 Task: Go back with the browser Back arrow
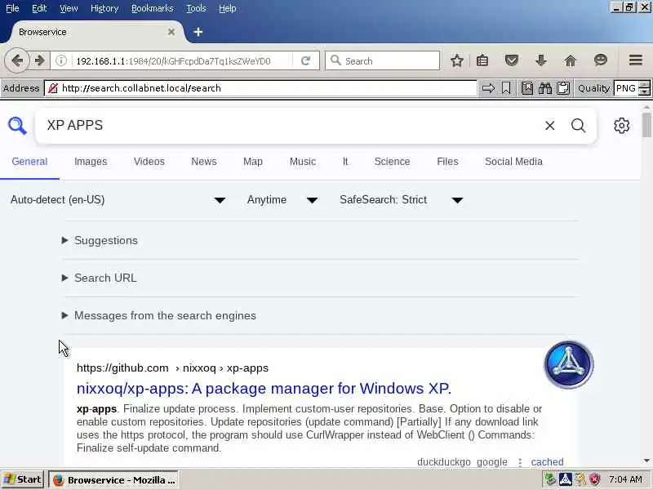pos(17,60)
